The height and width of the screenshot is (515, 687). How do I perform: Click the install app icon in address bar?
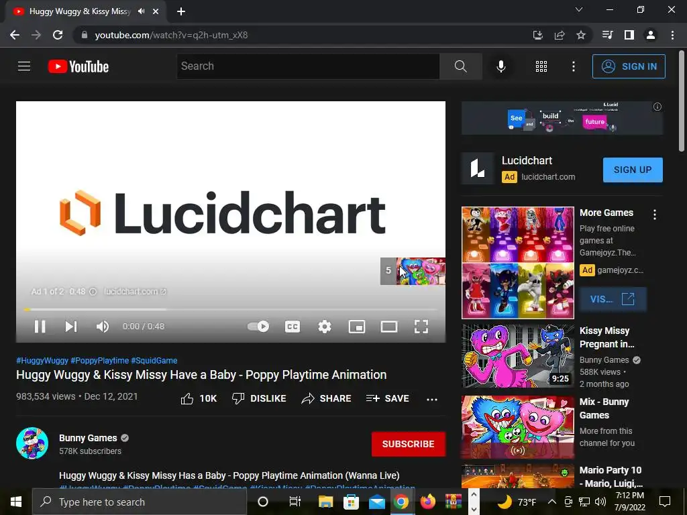click(538, 35)
